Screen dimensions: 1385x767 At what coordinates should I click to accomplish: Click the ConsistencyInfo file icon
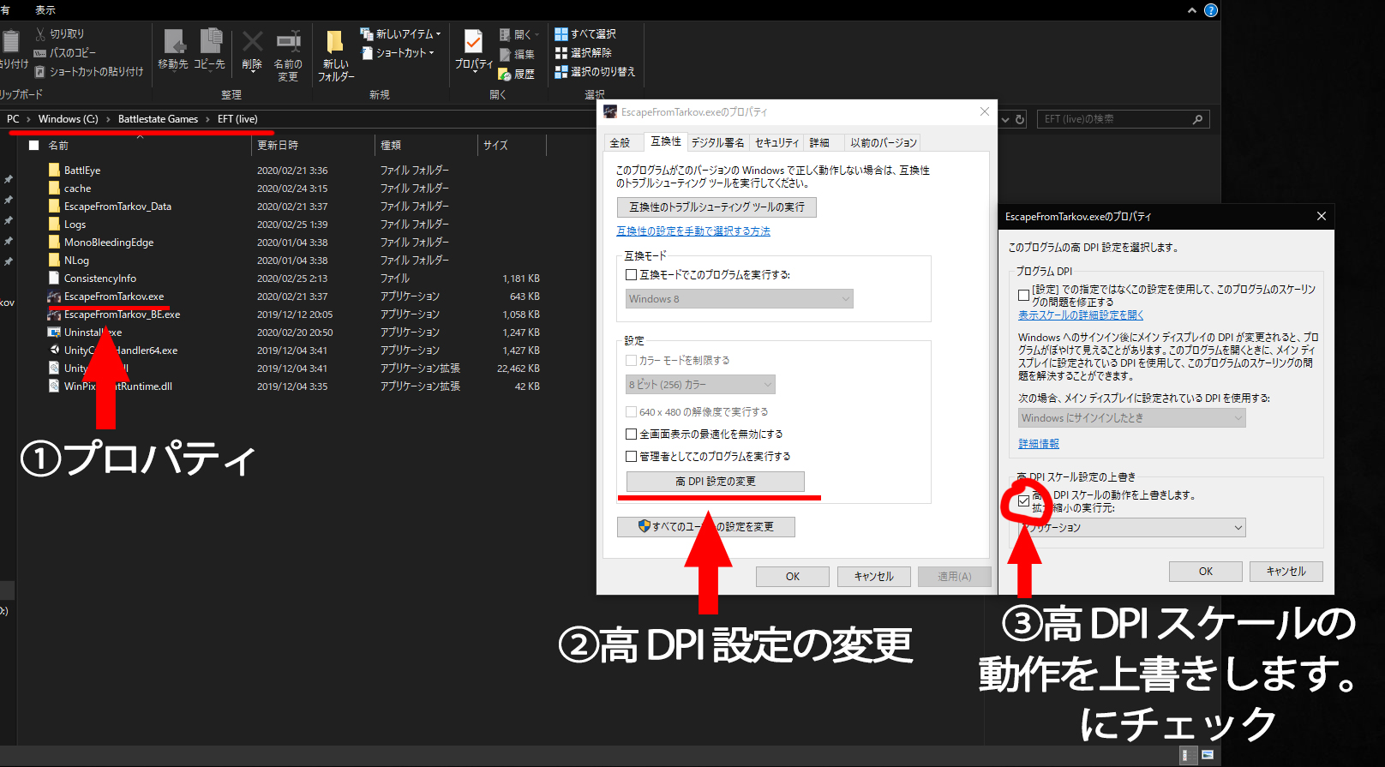pyautogui.click(x=55, y=279)
